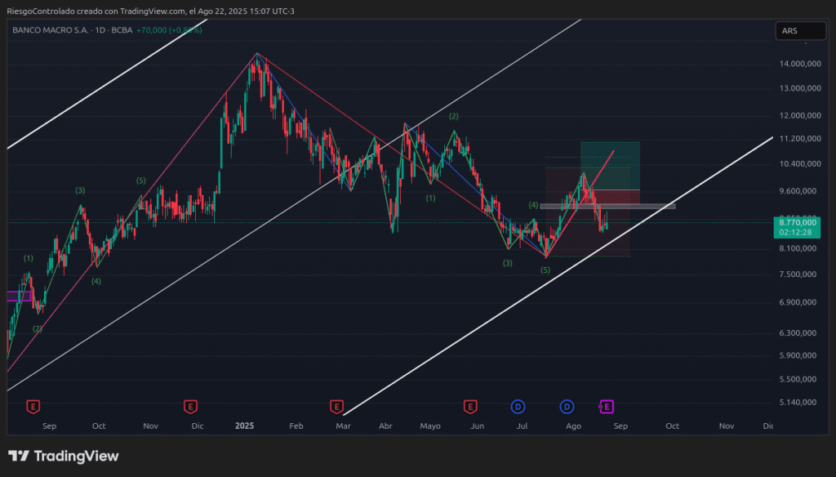Select the purple rectangle at chart's left edge

point(18,296)
